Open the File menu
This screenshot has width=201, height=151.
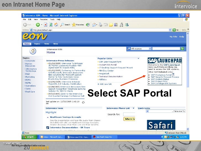(x=24, y=19)
